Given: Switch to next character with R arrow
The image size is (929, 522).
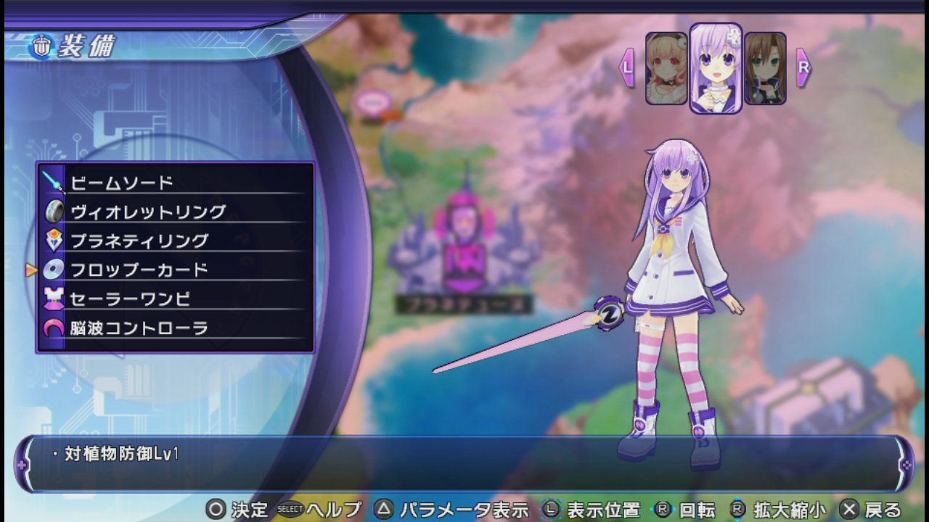Looking at the screenshot, I should pos(803,68).
